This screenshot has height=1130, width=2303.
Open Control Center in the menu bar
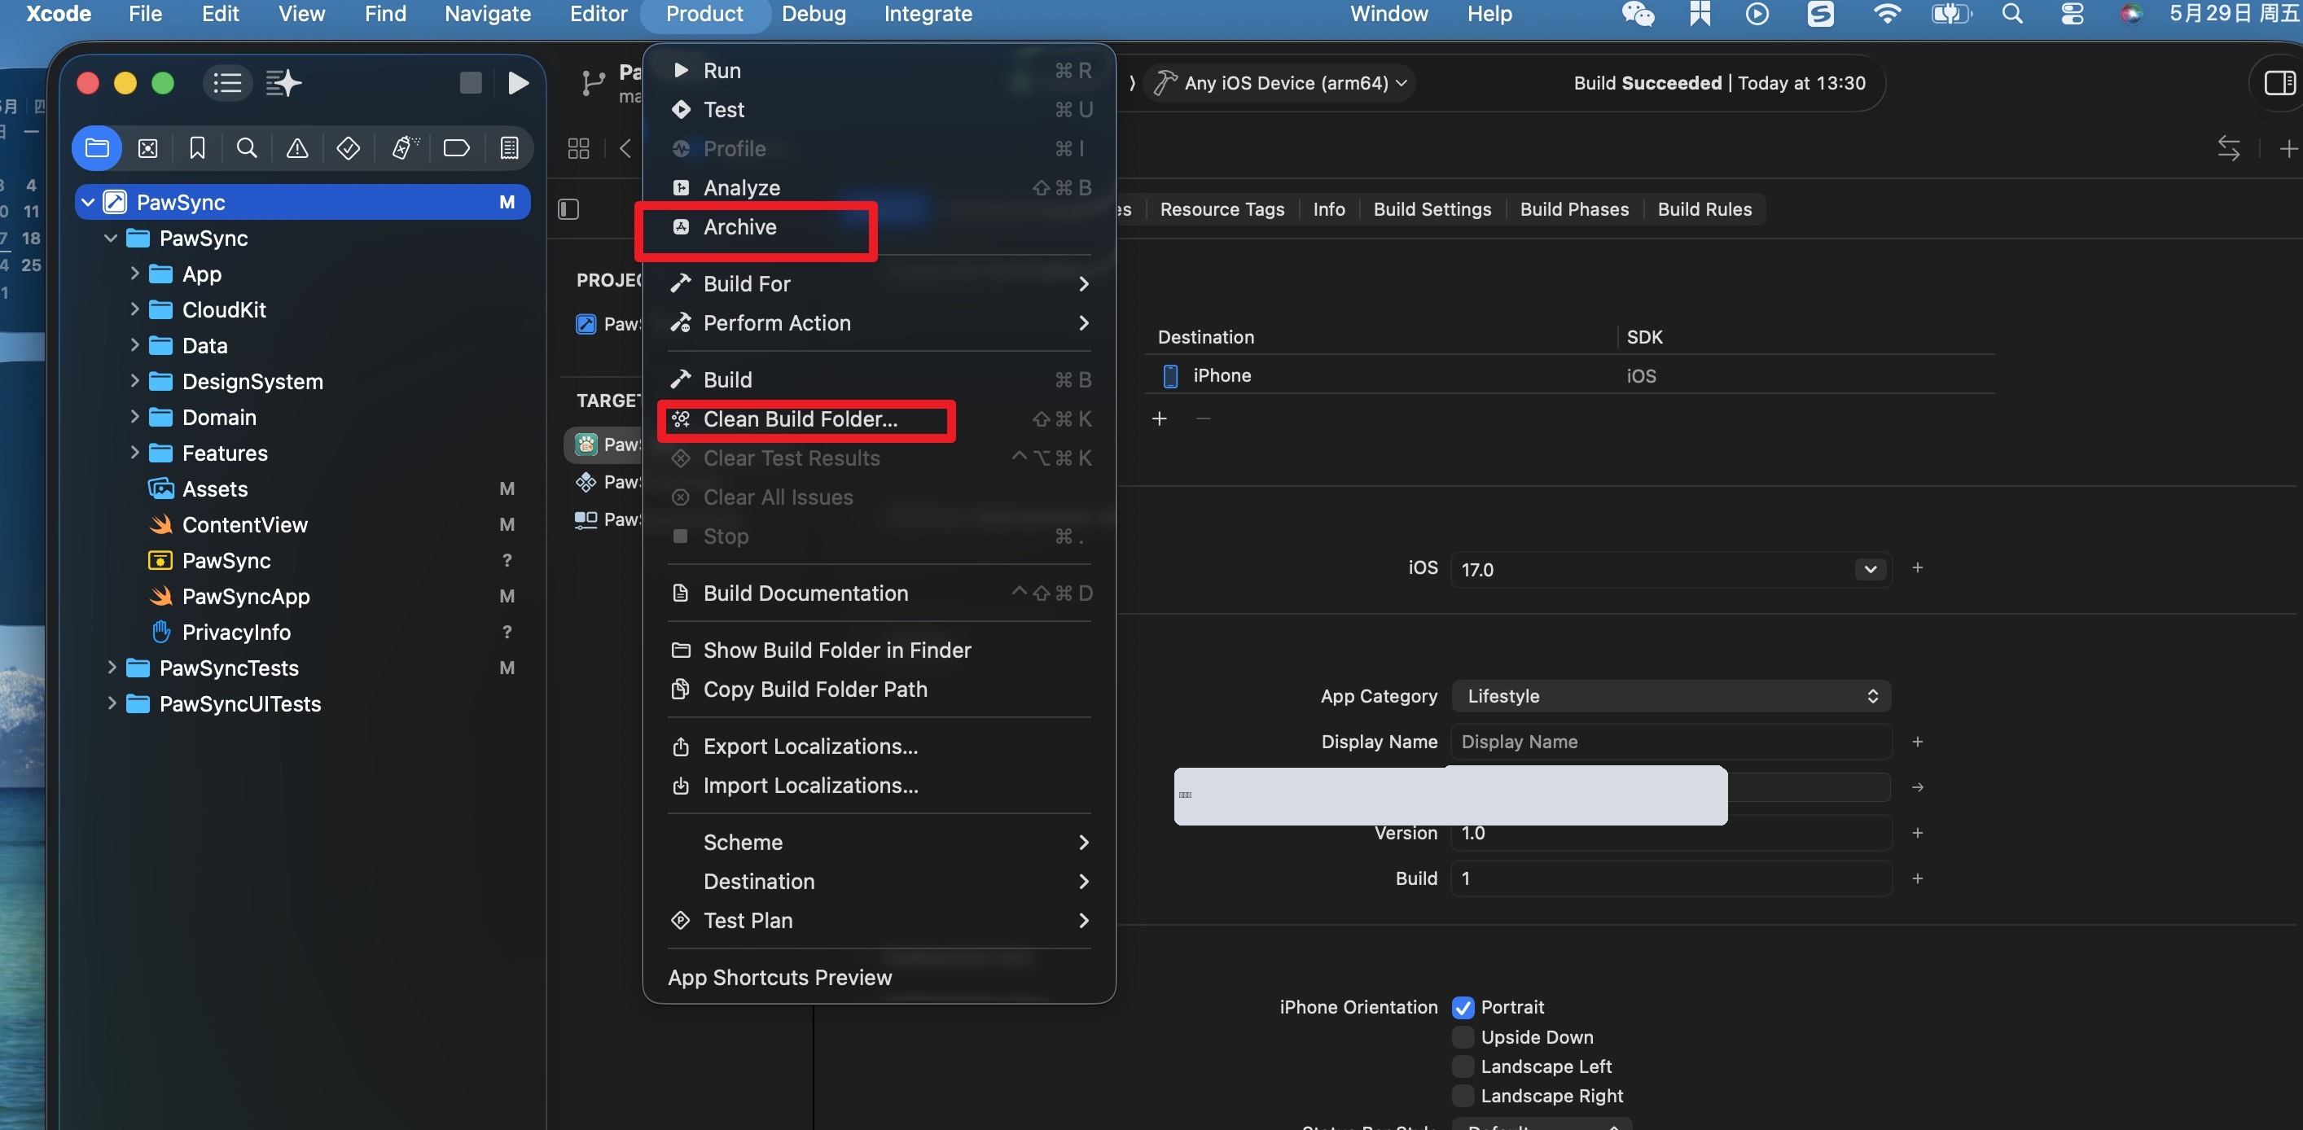pos(2072,13)
